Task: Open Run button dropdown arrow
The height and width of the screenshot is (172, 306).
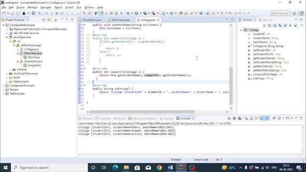Action: pos(140,13)
